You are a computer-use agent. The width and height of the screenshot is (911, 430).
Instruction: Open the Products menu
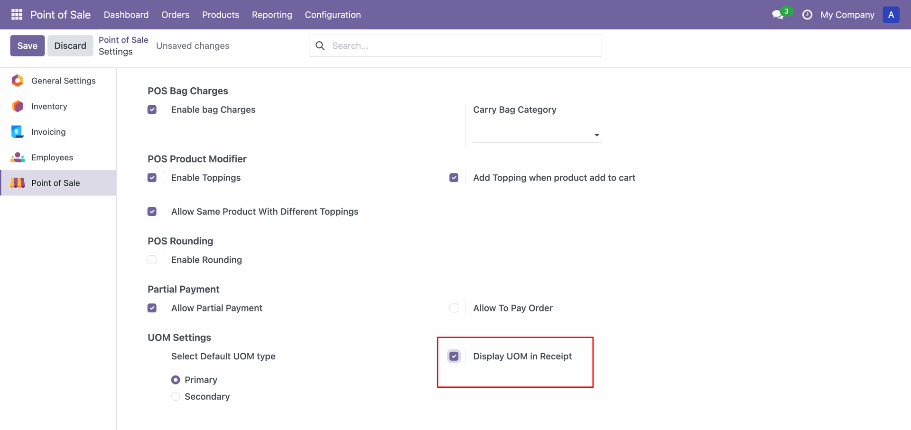220,15
